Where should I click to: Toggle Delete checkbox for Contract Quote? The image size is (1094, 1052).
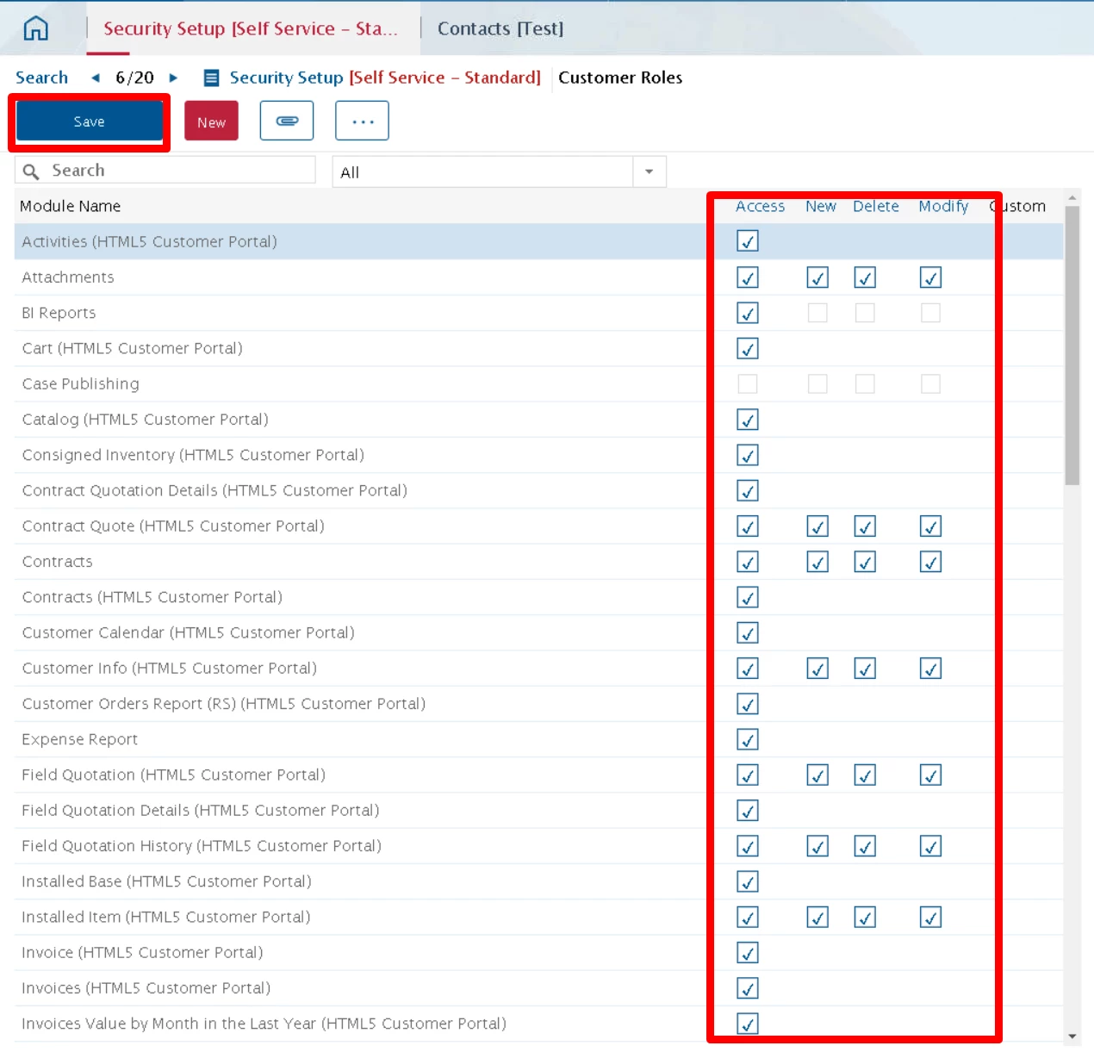[865, 526]
